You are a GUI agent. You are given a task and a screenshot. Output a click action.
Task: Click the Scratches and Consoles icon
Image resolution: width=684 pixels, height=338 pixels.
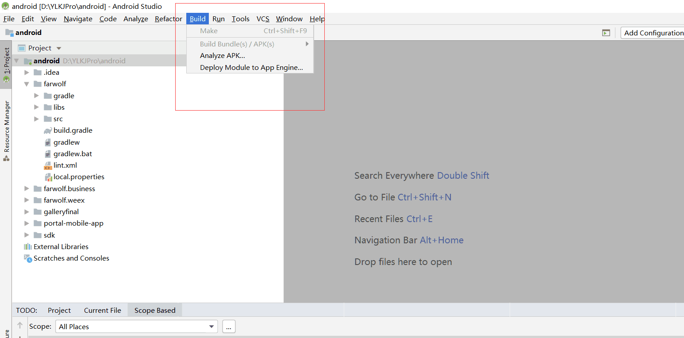28,258
